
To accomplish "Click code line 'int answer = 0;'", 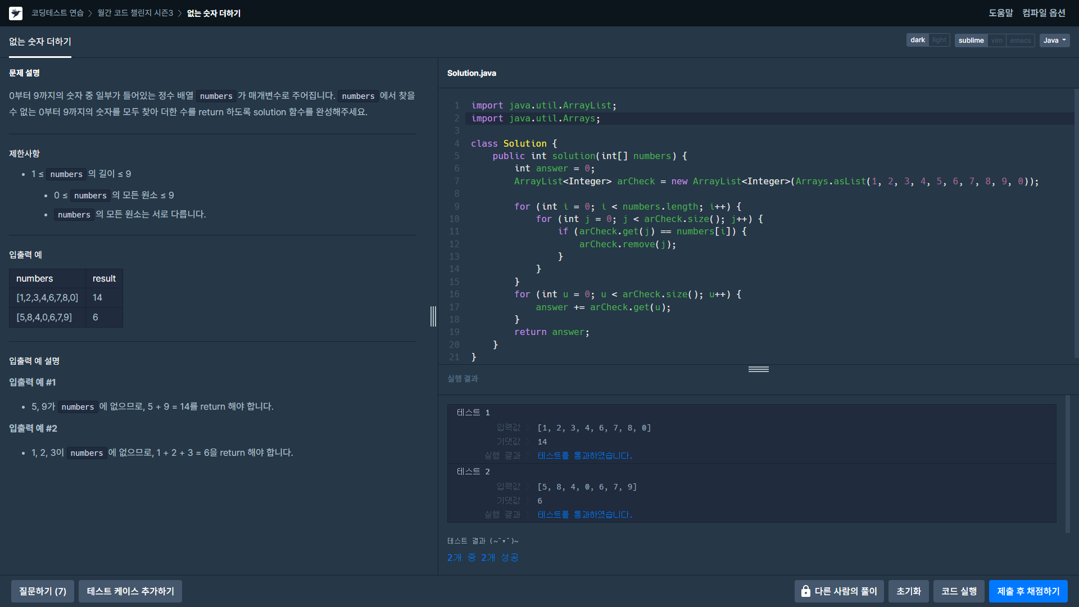I will [x=554, y=169].
